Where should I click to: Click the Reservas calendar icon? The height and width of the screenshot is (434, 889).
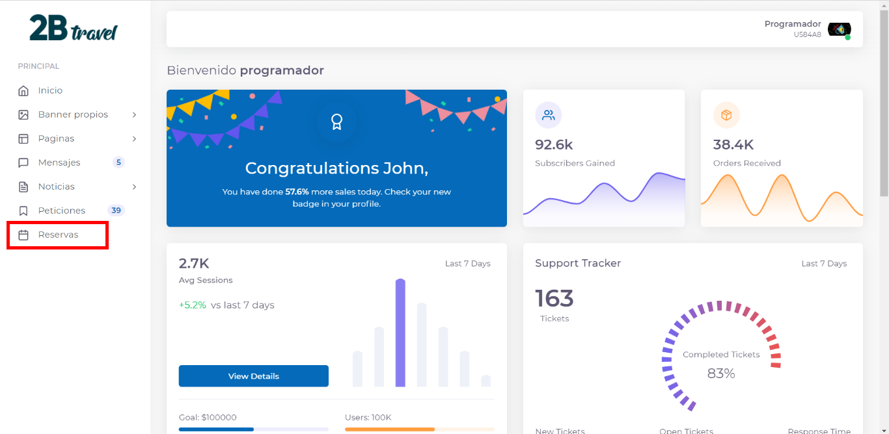point(23,235)
